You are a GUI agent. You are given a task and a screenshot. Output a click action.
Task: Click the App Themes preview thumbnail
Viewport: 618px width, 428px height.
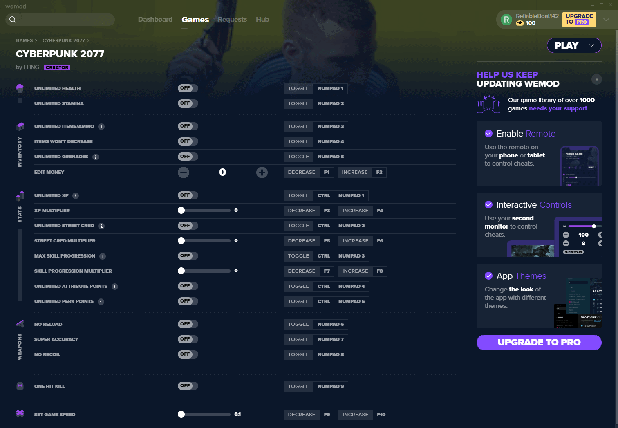[578, 303]
